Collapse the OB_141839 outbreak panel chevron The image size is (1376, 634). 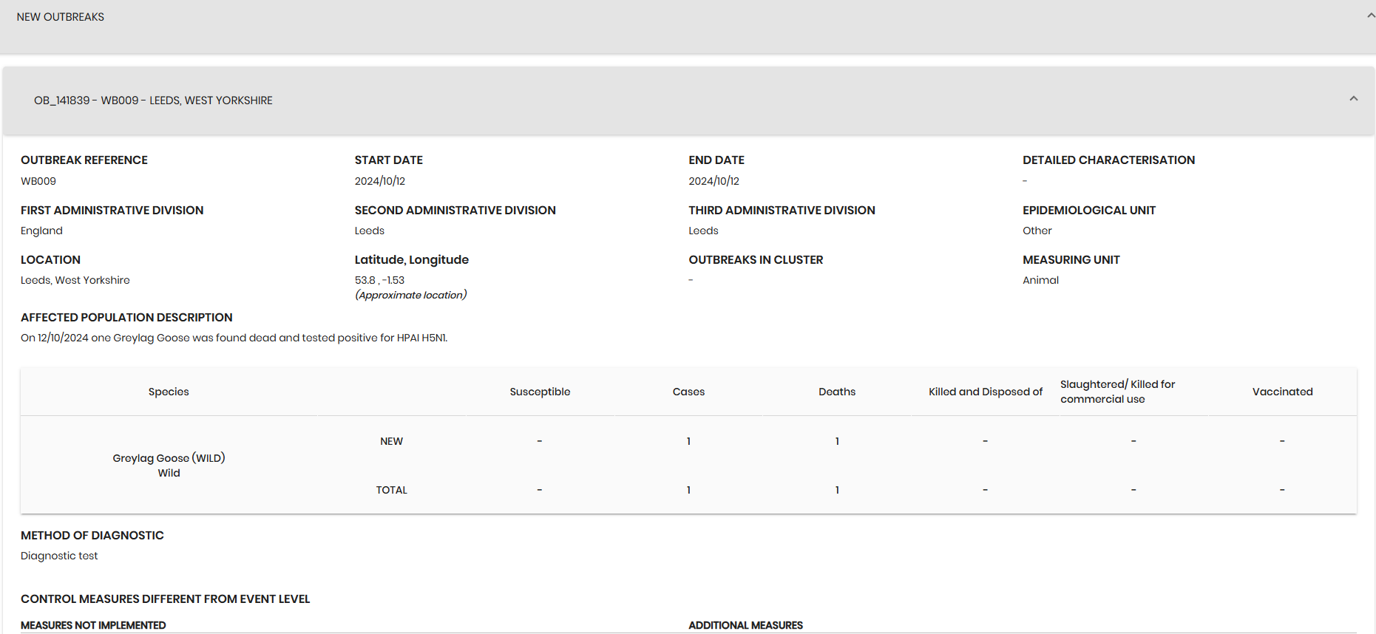(1354, 99)
